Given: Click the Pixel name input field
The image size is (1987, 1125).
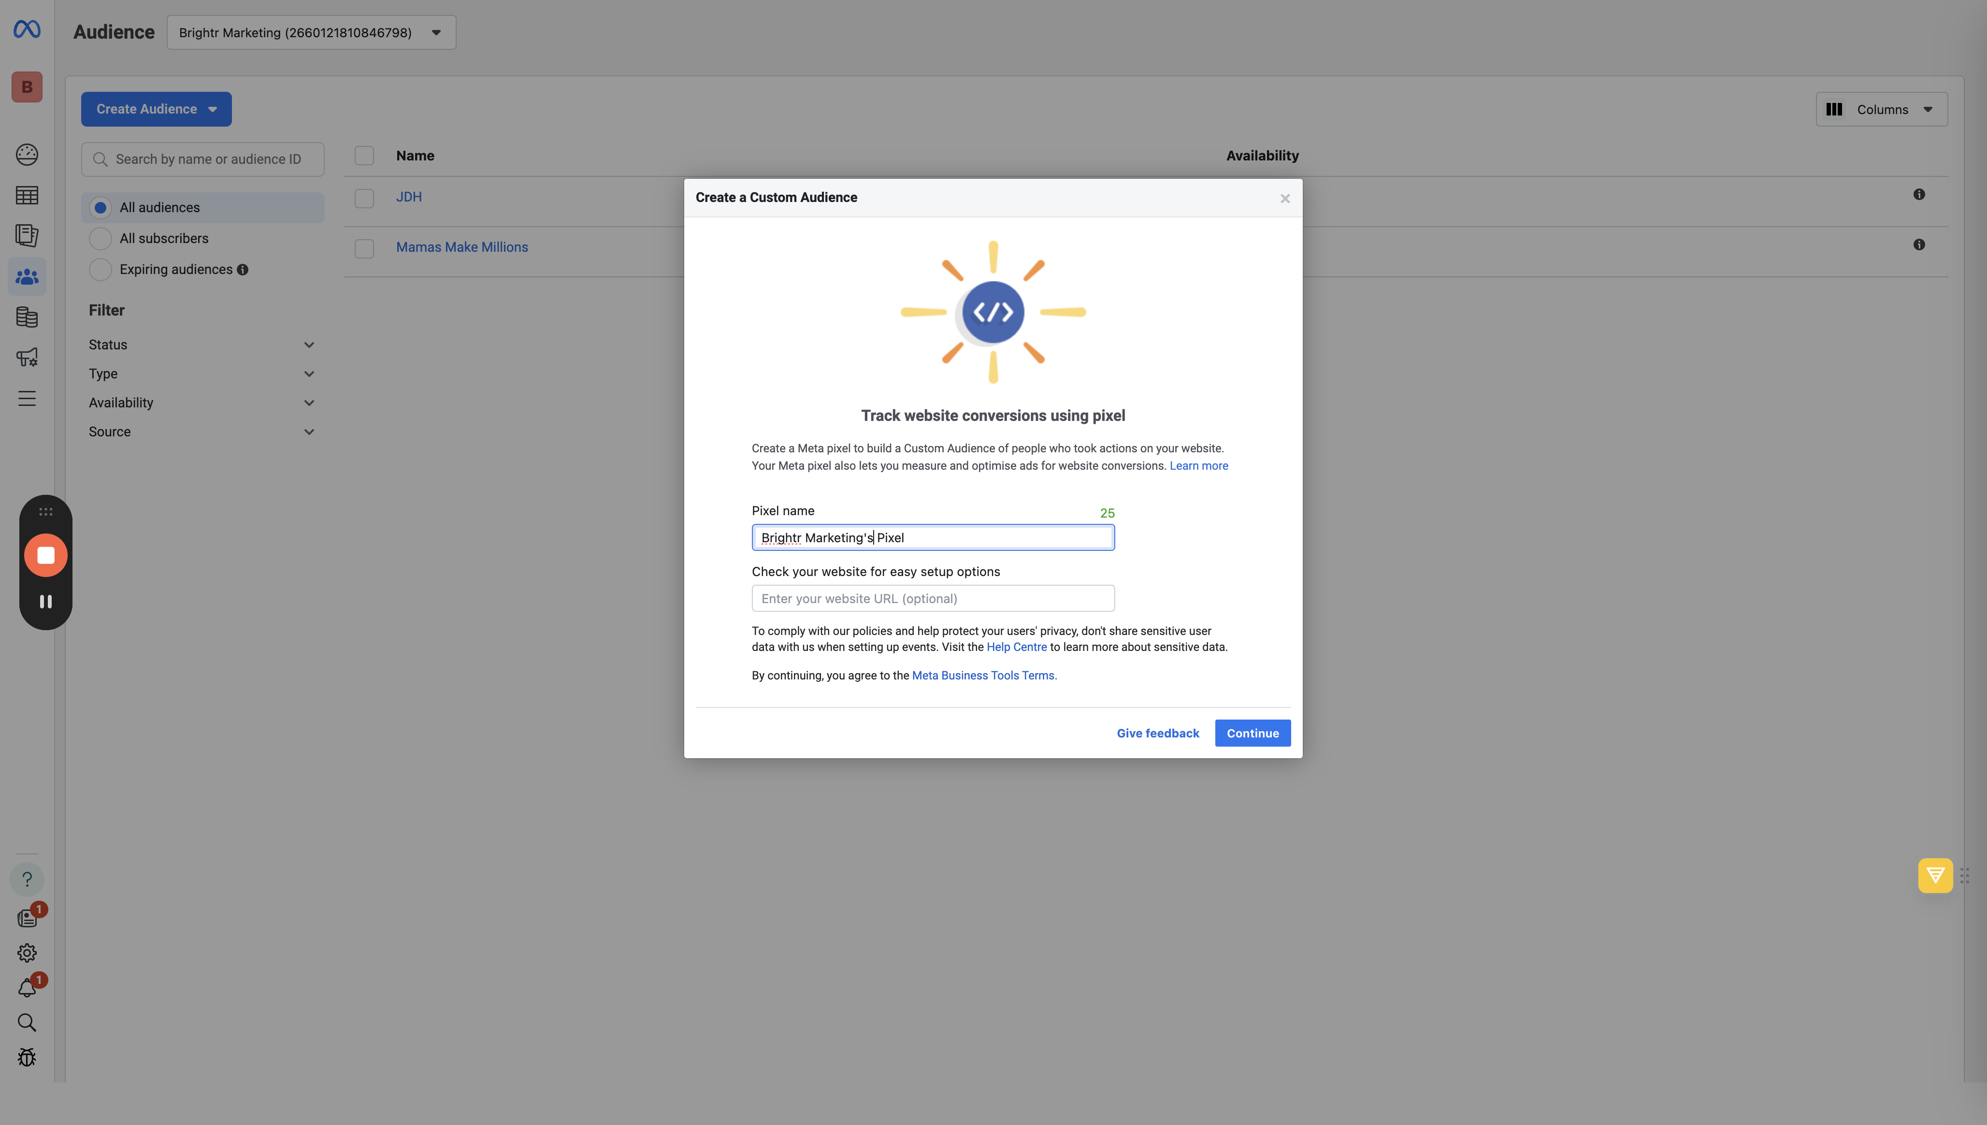Looking at the screenshot, I should tap(933, 538).
